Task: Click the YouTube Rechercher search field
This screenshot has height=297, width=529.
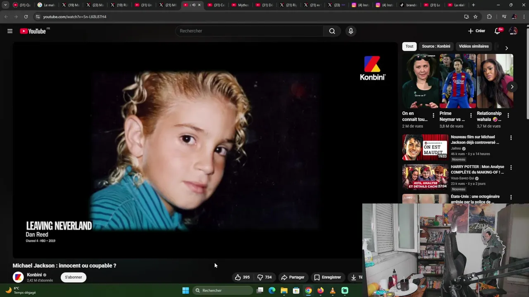Action: 250,31
